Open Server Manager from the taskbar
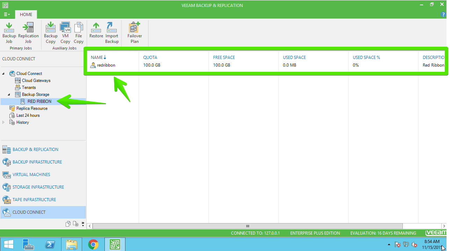 28,245
